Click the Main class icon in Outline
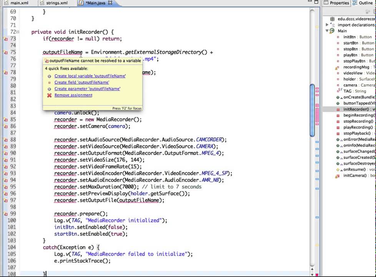 pyautogui.click(x=332, y=31)
